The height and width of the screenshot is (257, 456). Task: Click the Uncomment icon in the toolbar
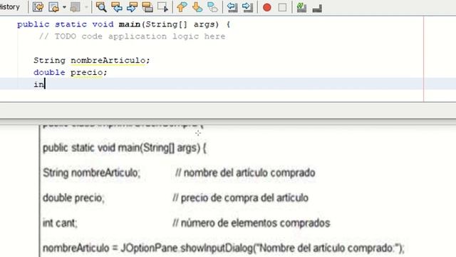pyautogui.click(x=317, y=7)
